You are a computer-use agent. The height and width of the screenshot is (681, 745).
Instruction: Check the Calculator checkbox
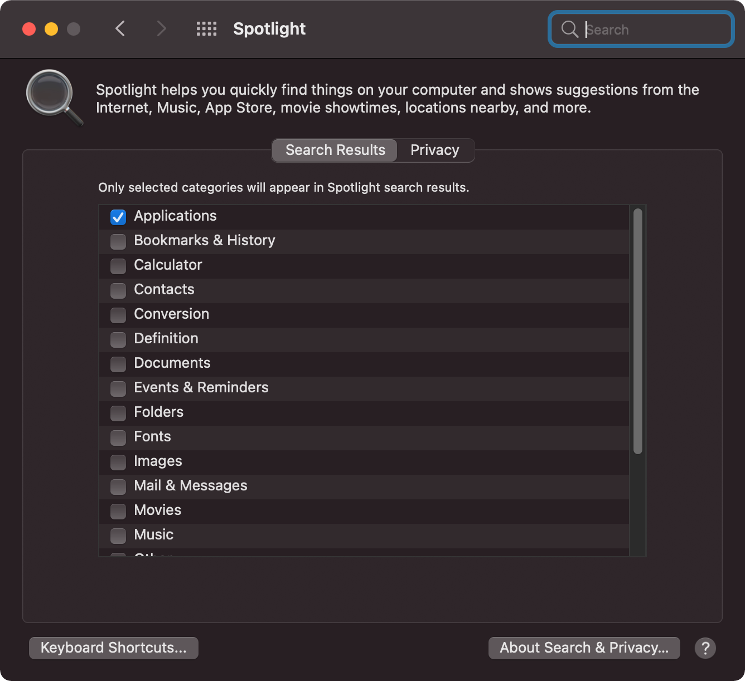coord(118,266)
